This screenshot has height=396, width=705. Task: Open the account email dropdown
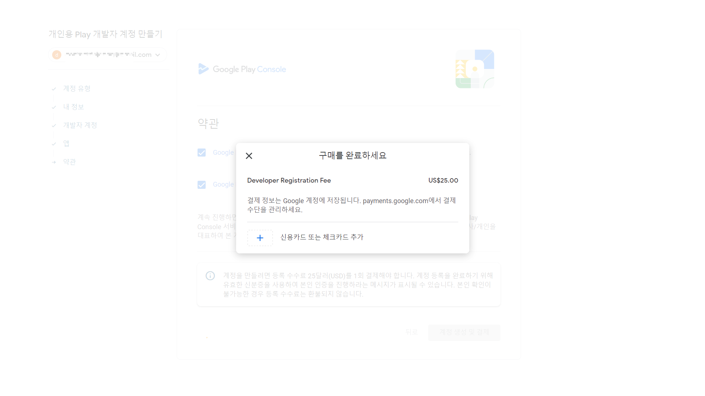click(108, 55)
